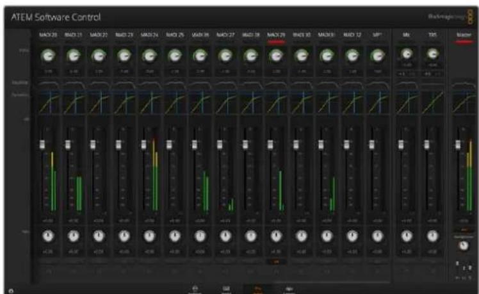
Task: Click Master headphones level knob
Action: tap(464, 246)
